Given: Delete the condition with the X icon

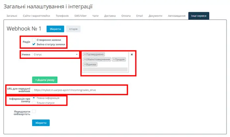Looking at the screenshot, I should (x=132, y=55).
